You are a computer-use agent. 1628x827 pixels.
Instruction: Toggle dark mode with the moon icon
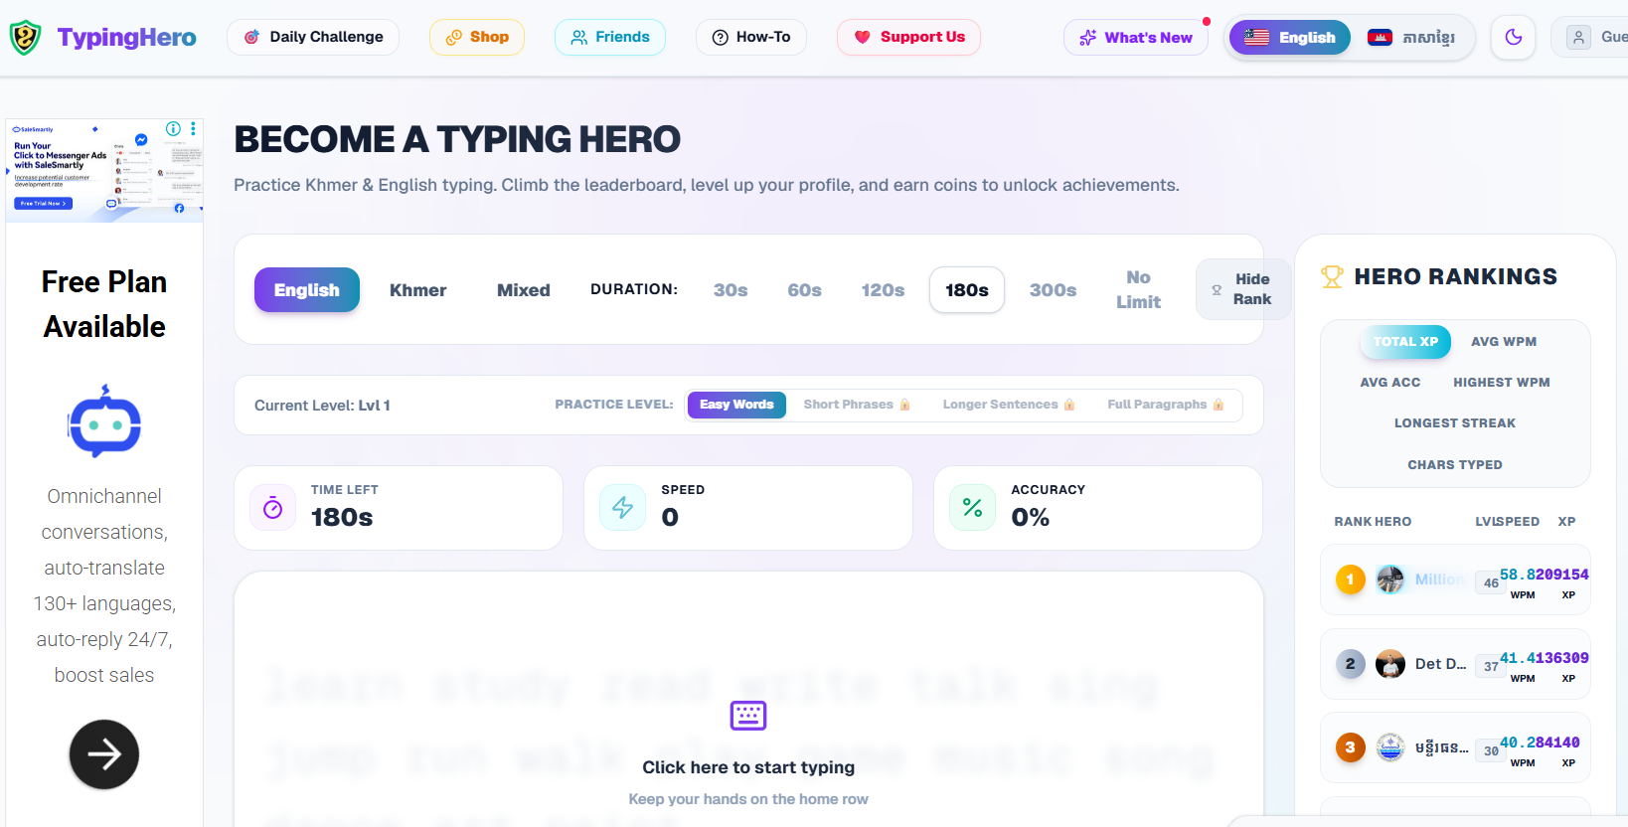1514,38
